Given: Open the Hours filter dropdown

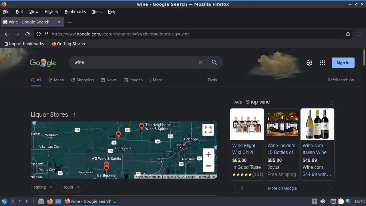Looking at the screenshot, I should [71, 187].
